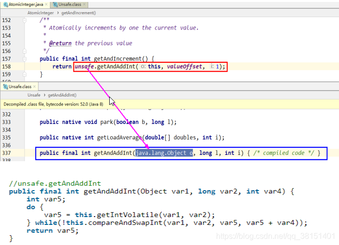Switch to the AtomicInteger.java tab
Viewport: 339px width, 245px height.
click(25, 4)
